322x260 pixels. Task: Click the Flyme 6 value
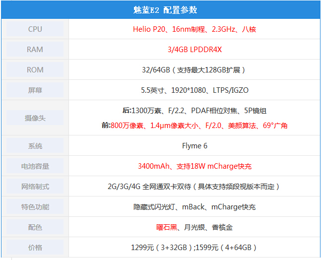[x=194, y=146]
